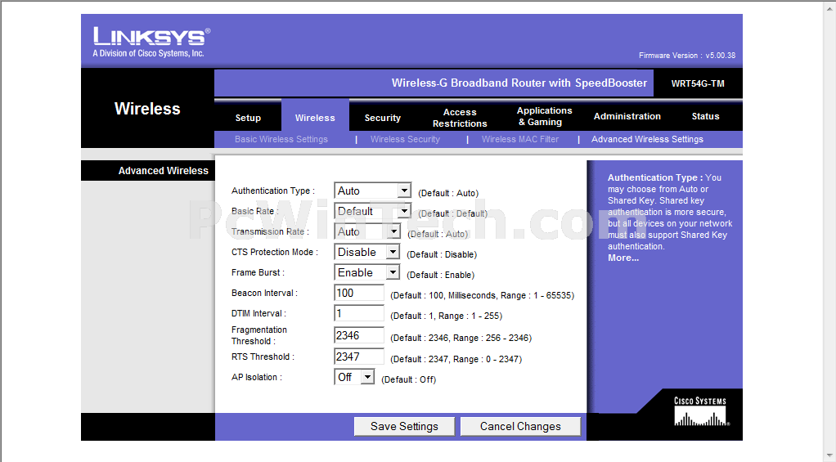Click '(Default : 2347, Range : 0 - 2347)' text
Screen dimensions: 836x462
456,359
